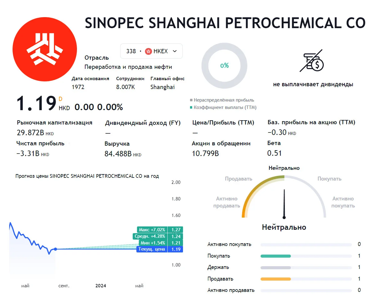Click the 2024 label on the chart axis
The image size is (377, 302).
pos(101,286)
